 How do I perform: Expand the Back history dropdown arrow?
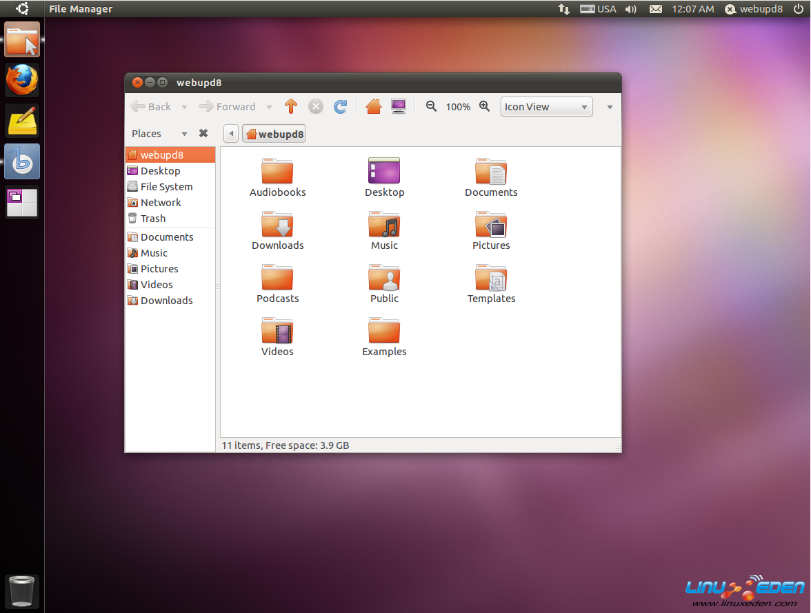coord(184,107)
